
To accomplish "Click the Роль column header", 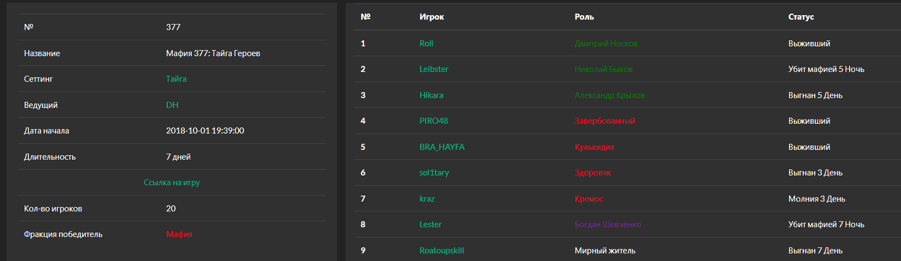I will pyautogui.click(x=584, y=17).
